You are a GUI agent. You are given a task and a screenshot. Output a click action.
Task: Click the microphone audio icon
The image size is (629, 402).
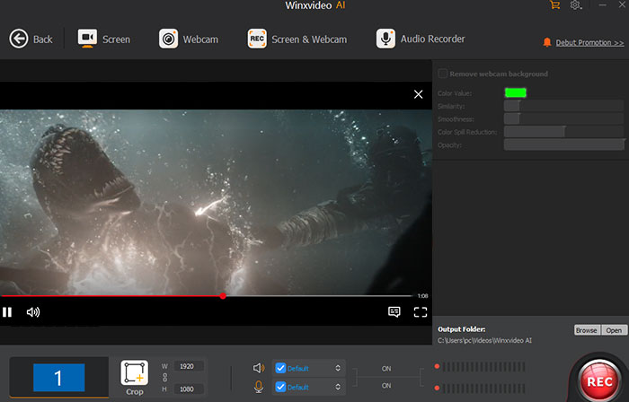[259, 387]
